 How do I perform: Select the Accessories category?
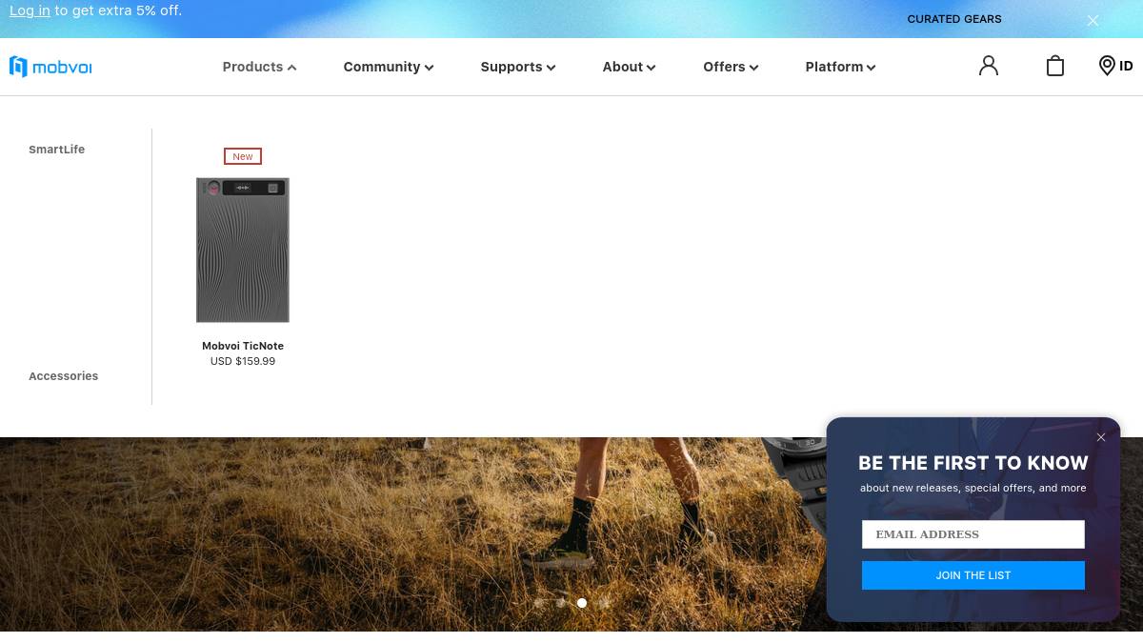(x=64, y=376)
